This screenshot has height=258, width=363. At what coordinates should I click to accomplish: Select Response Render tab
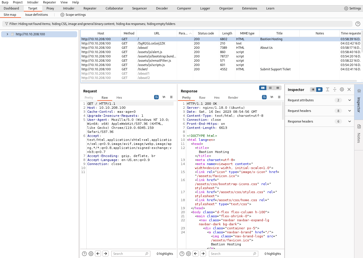pos(233,98)
